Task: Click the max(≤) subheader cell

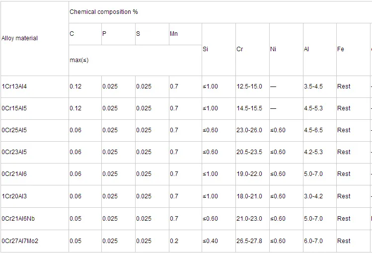Action: 79,60
